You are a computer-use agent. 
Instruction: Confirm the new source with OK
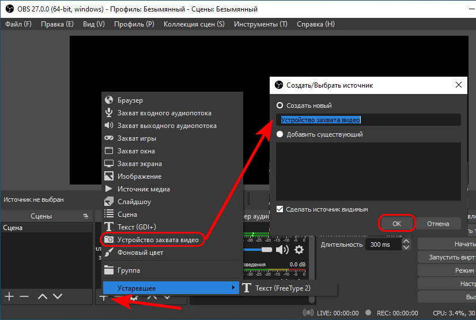396,224
